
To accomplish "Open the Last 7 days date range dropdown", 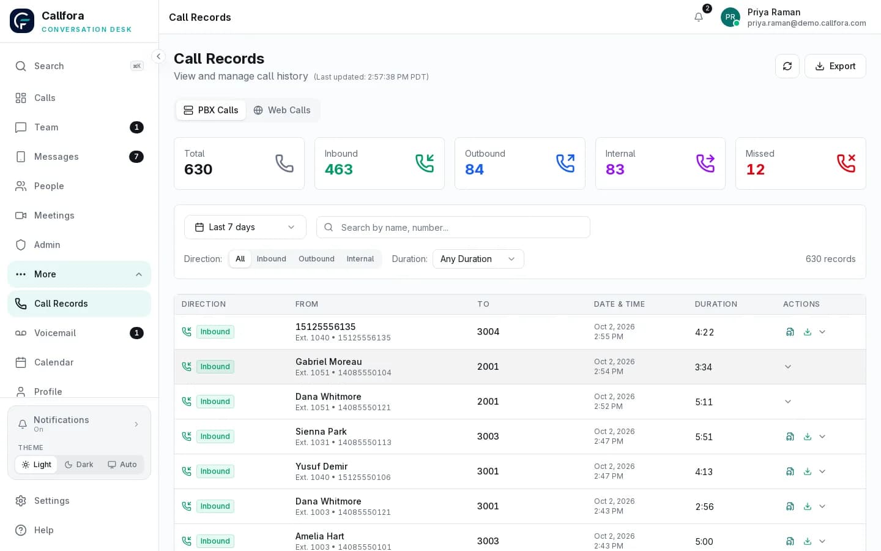I will pyautogui.click(x=245, y=227).
